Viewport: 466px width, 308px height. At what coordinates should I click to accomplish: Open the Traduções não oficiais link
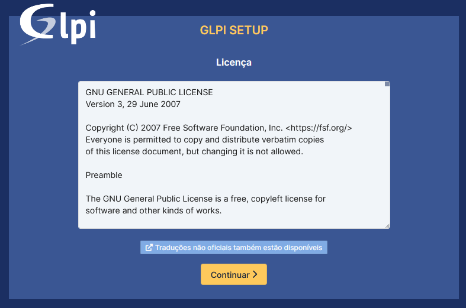point(234,248)
